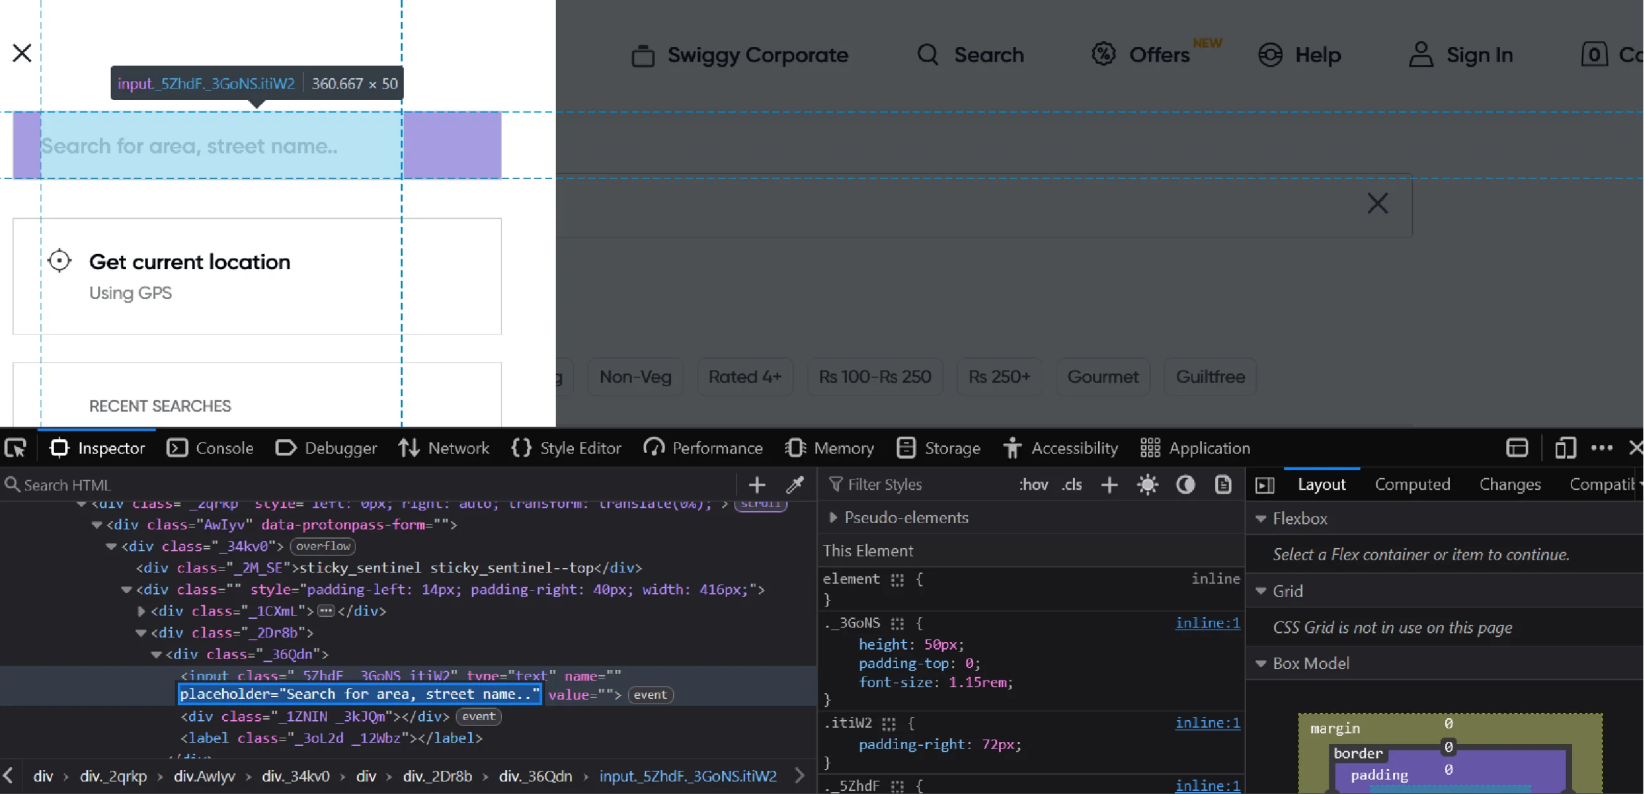Open devtools more options menu
This screenshot has width=1644, height=794.
pyautogui.click(x=1602, y=447)
